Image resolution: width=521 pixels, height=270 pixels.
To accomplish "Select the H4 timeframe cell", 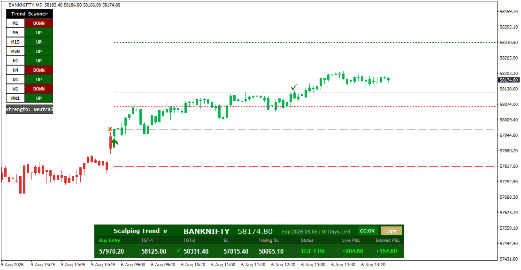I will [15, 70].
